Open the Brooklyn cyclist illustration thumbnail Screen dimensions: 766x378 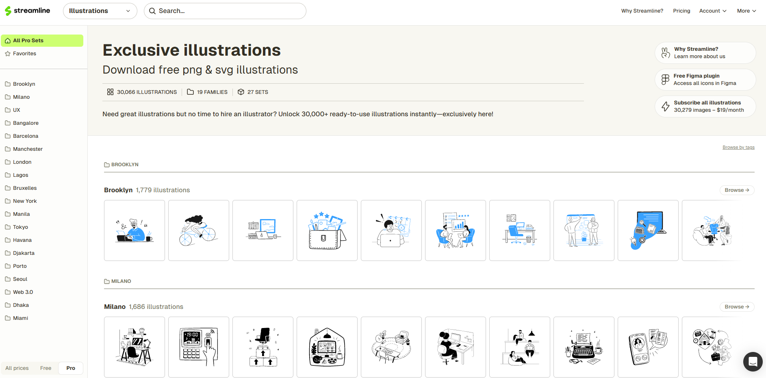coord(199,230)
